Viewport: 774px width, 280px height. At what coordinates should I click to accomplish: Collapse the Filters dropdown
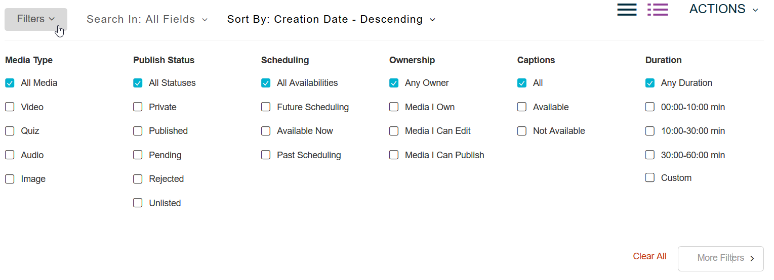pos(36,19)
